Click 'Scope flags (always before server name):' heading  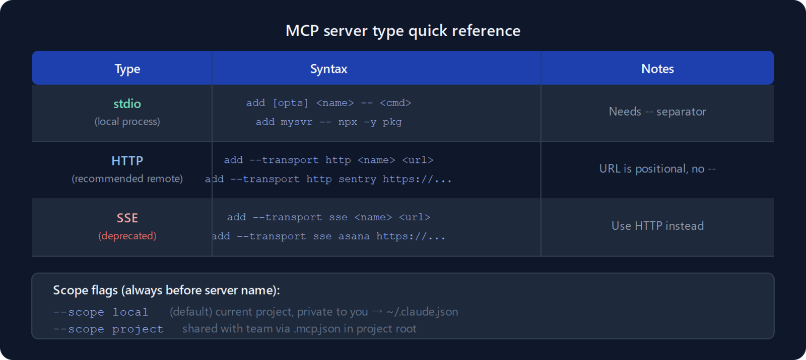pyautogui.click(x=166, y=290)
